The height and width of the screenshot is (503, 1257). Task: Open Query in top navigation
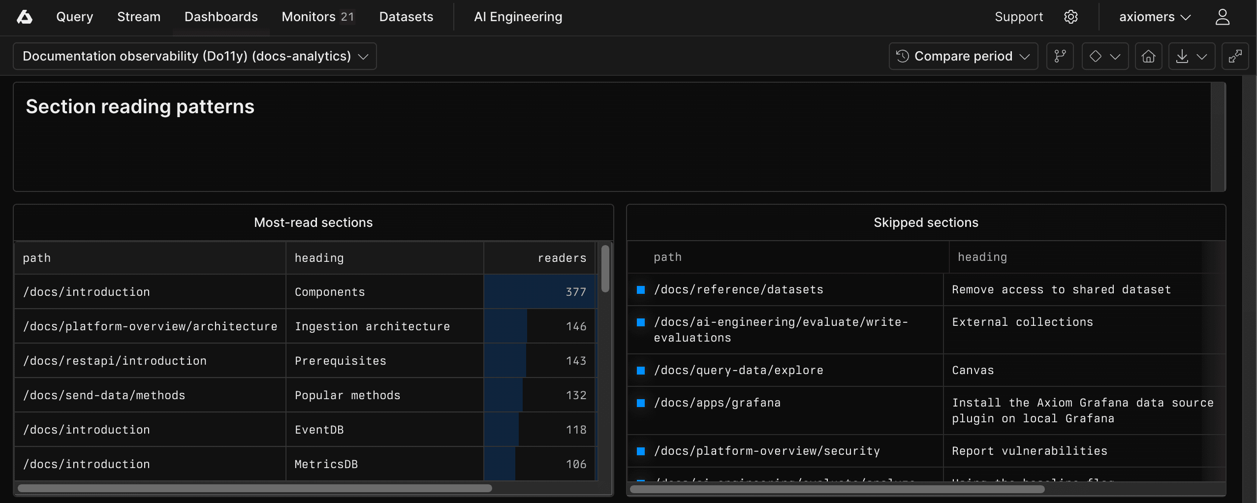(x=74, y=17)
